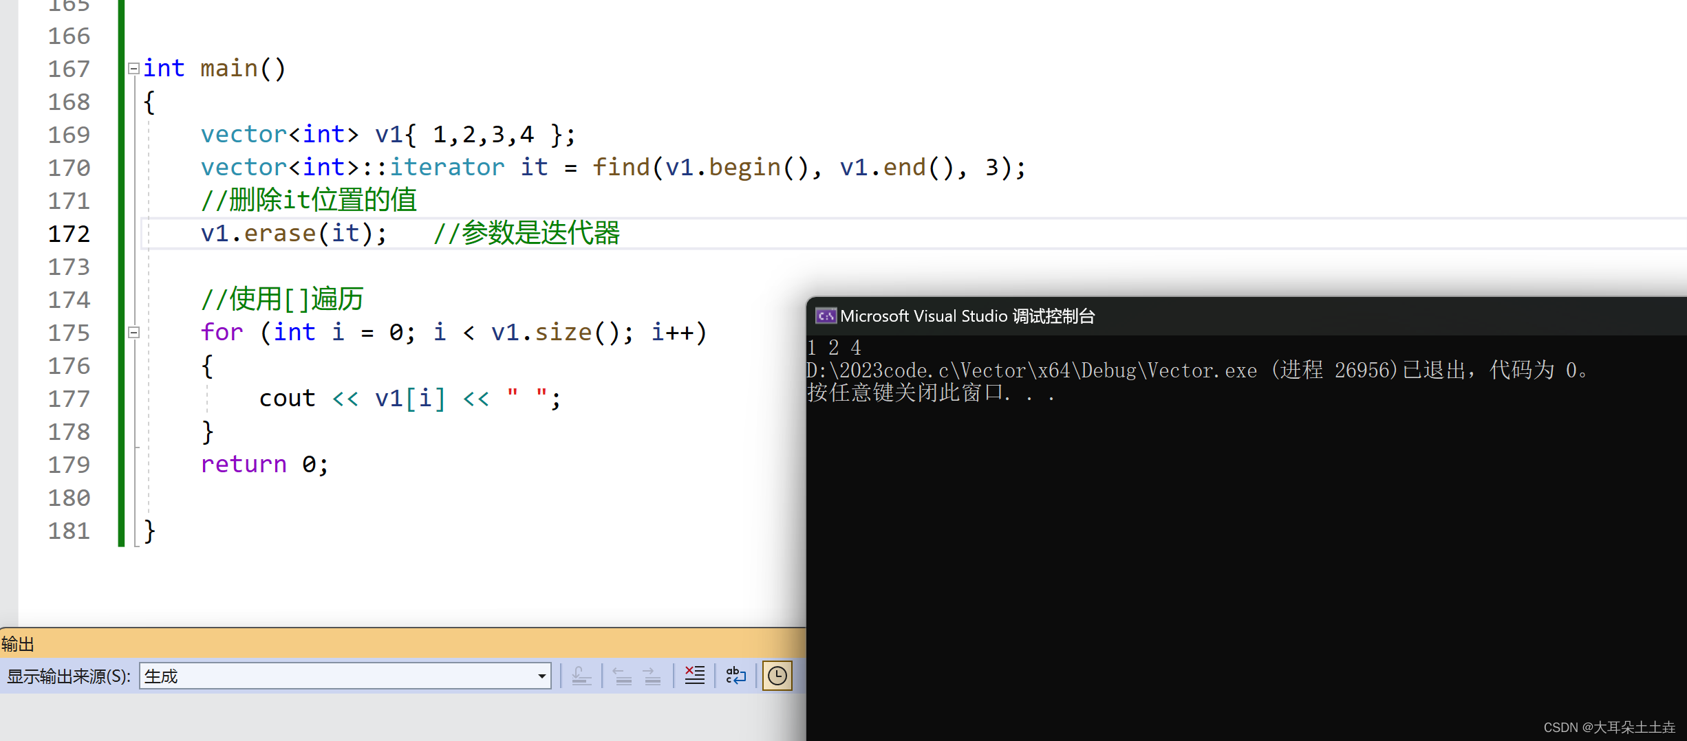Toggle timestamps in the Output panel
The width and height of the screenshot is (1687, 741).
pos(777,676)
